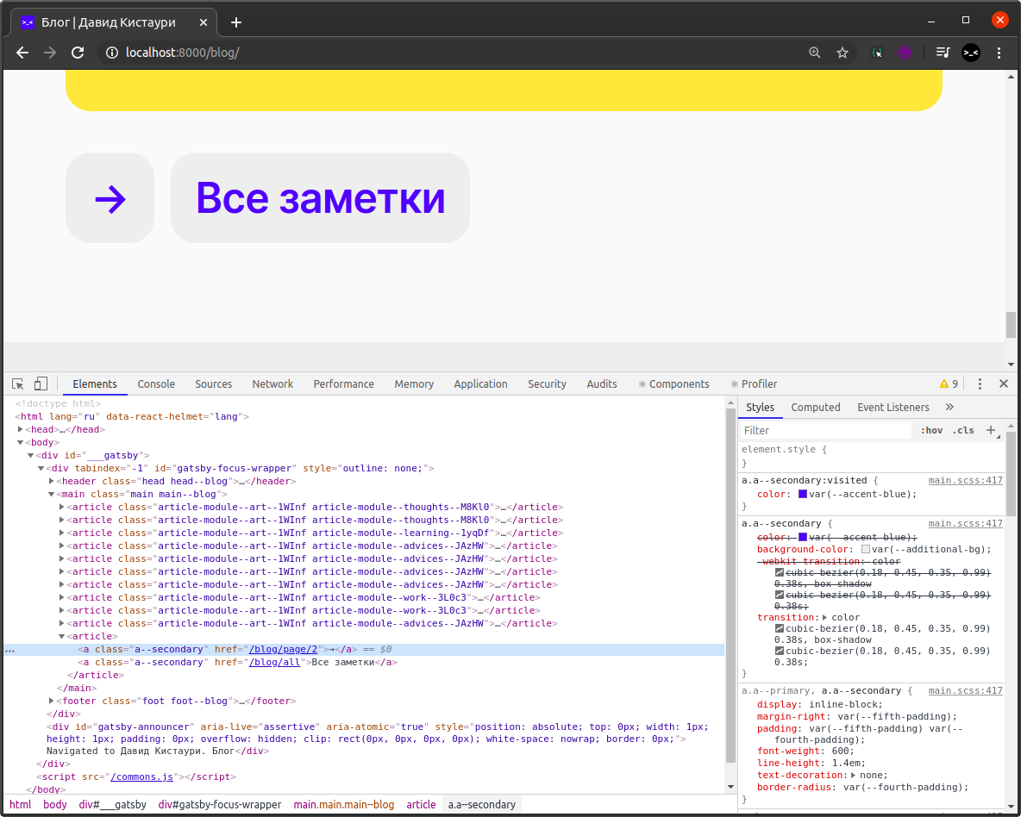Reload the page with the refresh icon
This screenshot has width=1021, height=817.
click(x=78, y=53)
